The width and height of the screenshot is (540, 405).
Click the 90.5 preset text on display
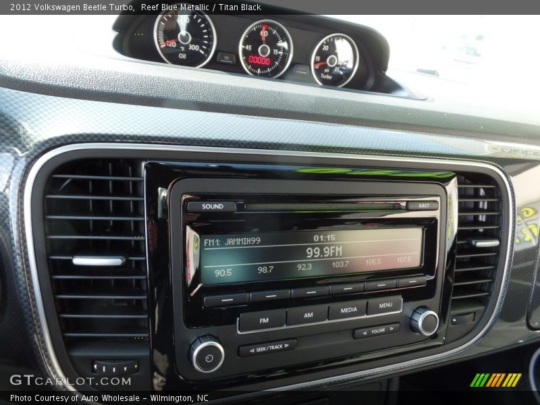pyautogui.click(x=223, y=273)
